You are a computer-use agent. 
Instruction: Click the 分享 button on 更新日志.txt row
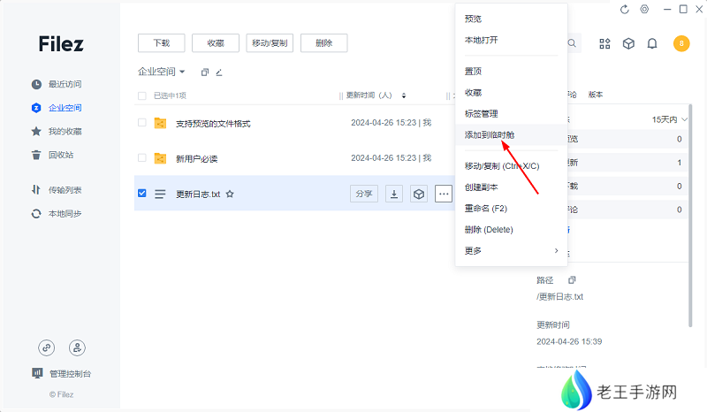click(364, 194)
